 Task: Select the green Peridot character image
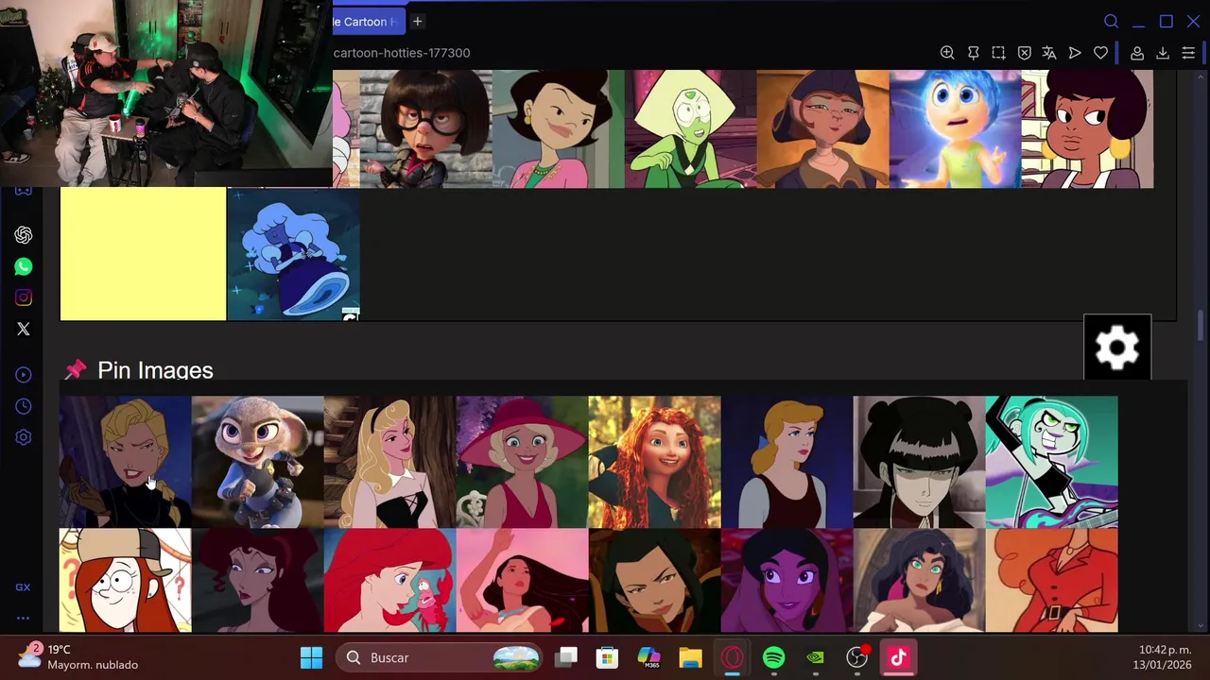(x=690, y=128)
